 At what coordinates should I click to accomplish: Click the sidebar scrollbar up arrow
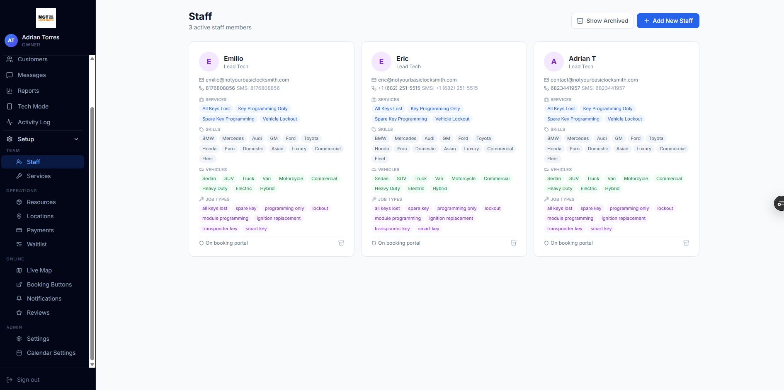point(92,58)
